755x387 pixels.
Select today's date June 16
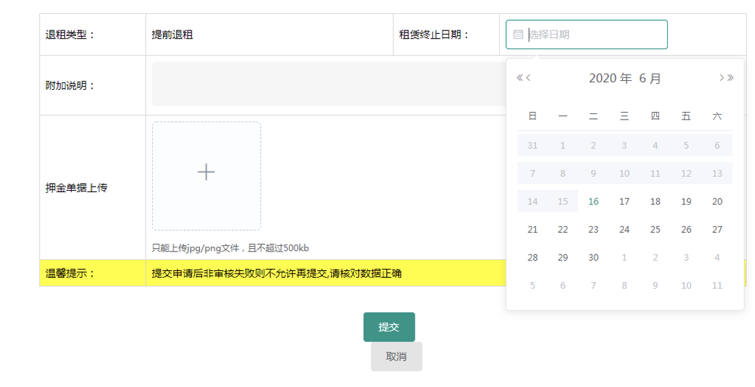tap(593, 202)
